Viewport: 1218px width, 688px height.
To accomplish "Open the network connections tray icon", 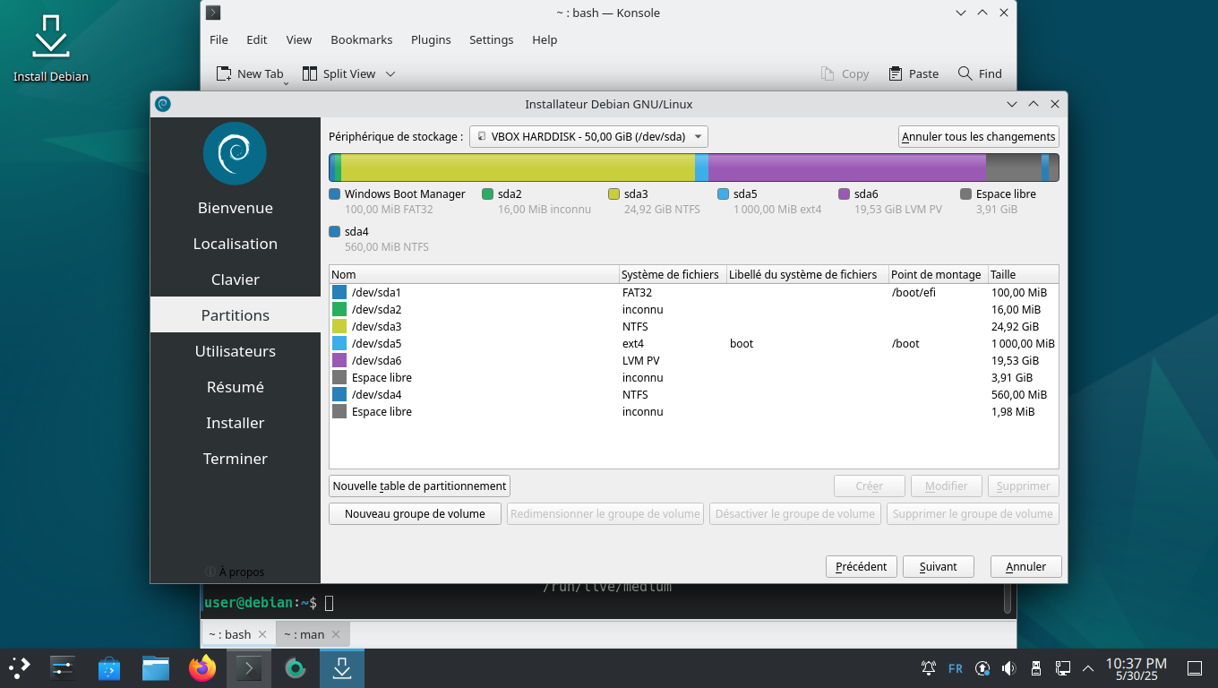I will [x=1063, y=668].
